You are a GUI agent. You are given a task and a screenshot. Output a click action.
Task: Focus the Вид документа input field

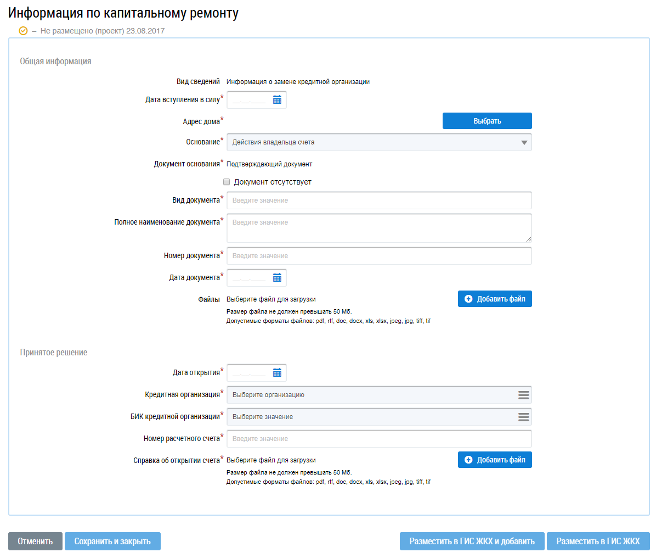(x=378, y=200)
